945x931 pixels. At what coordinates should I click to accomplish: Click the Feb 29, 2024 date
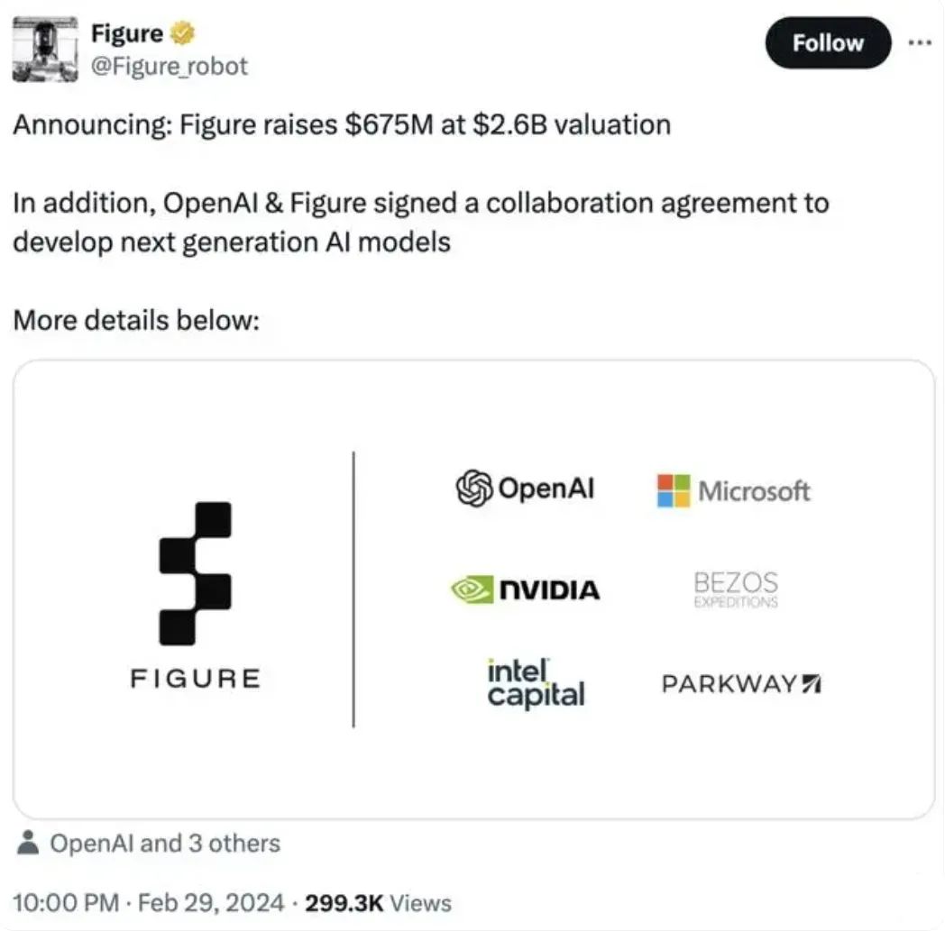pos(211,903)
